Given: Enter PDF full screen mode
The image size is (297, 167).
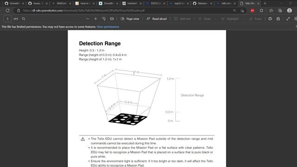Looking at the screenshot, I should point(288,19).
